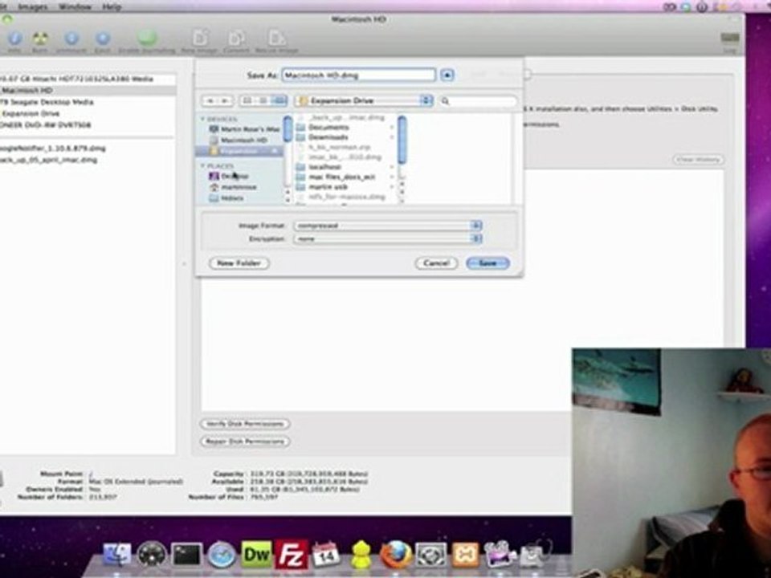This screenshot has height=578, width=771.
Task: Open the screenshot utility icon in the Dock
Action: pos(430,555)
